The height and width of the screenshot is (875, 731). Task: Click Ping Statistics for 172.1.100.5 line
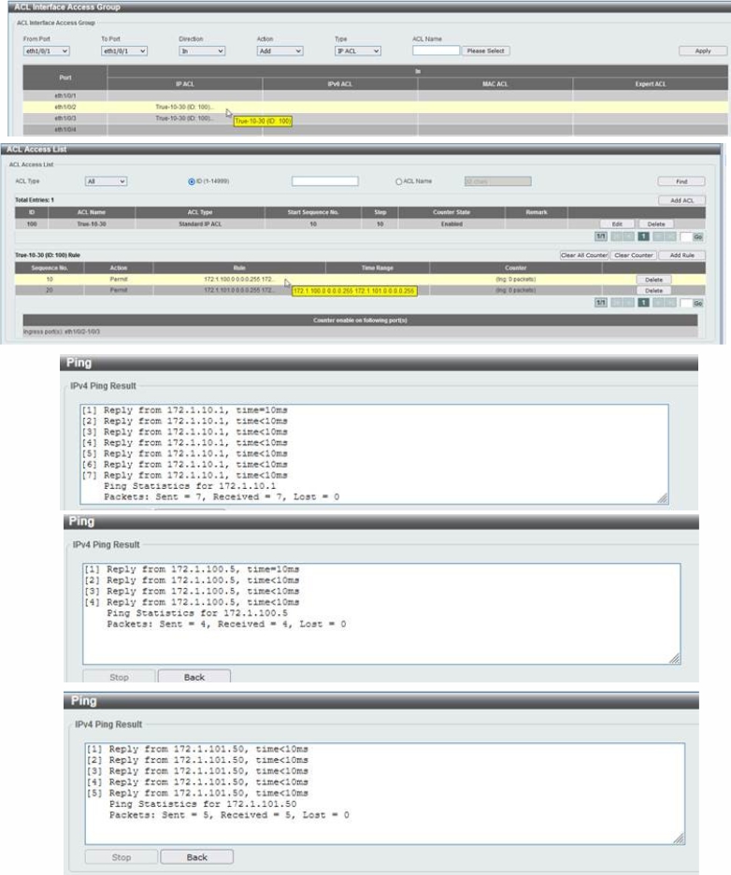click(x=197, y=613)
